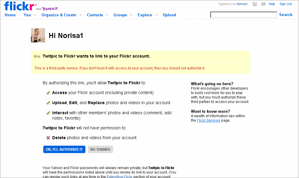Screen dimensions: 299x178
Task: Open the Upload menu item
Action: (169, 15)
